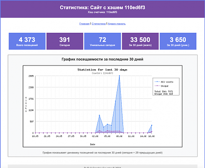Viewport: 205px width, 168px height.
Task: Click the page title with hash 110ed6f3
Action: 102,7
